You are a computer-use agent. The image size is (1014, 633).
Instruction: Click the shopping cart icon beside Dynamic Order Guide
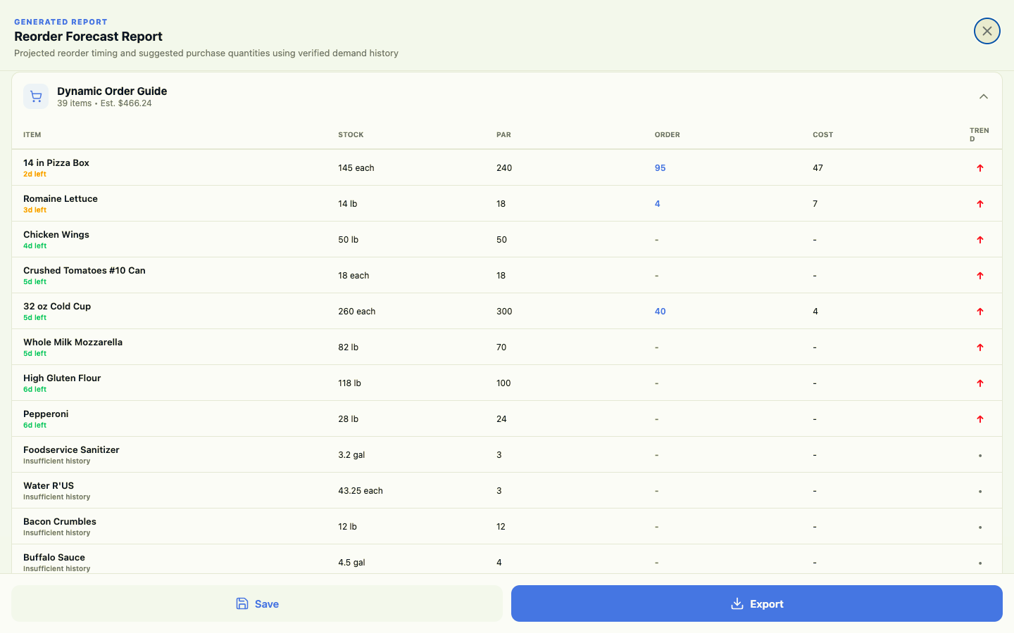click(x=36, y=96)
